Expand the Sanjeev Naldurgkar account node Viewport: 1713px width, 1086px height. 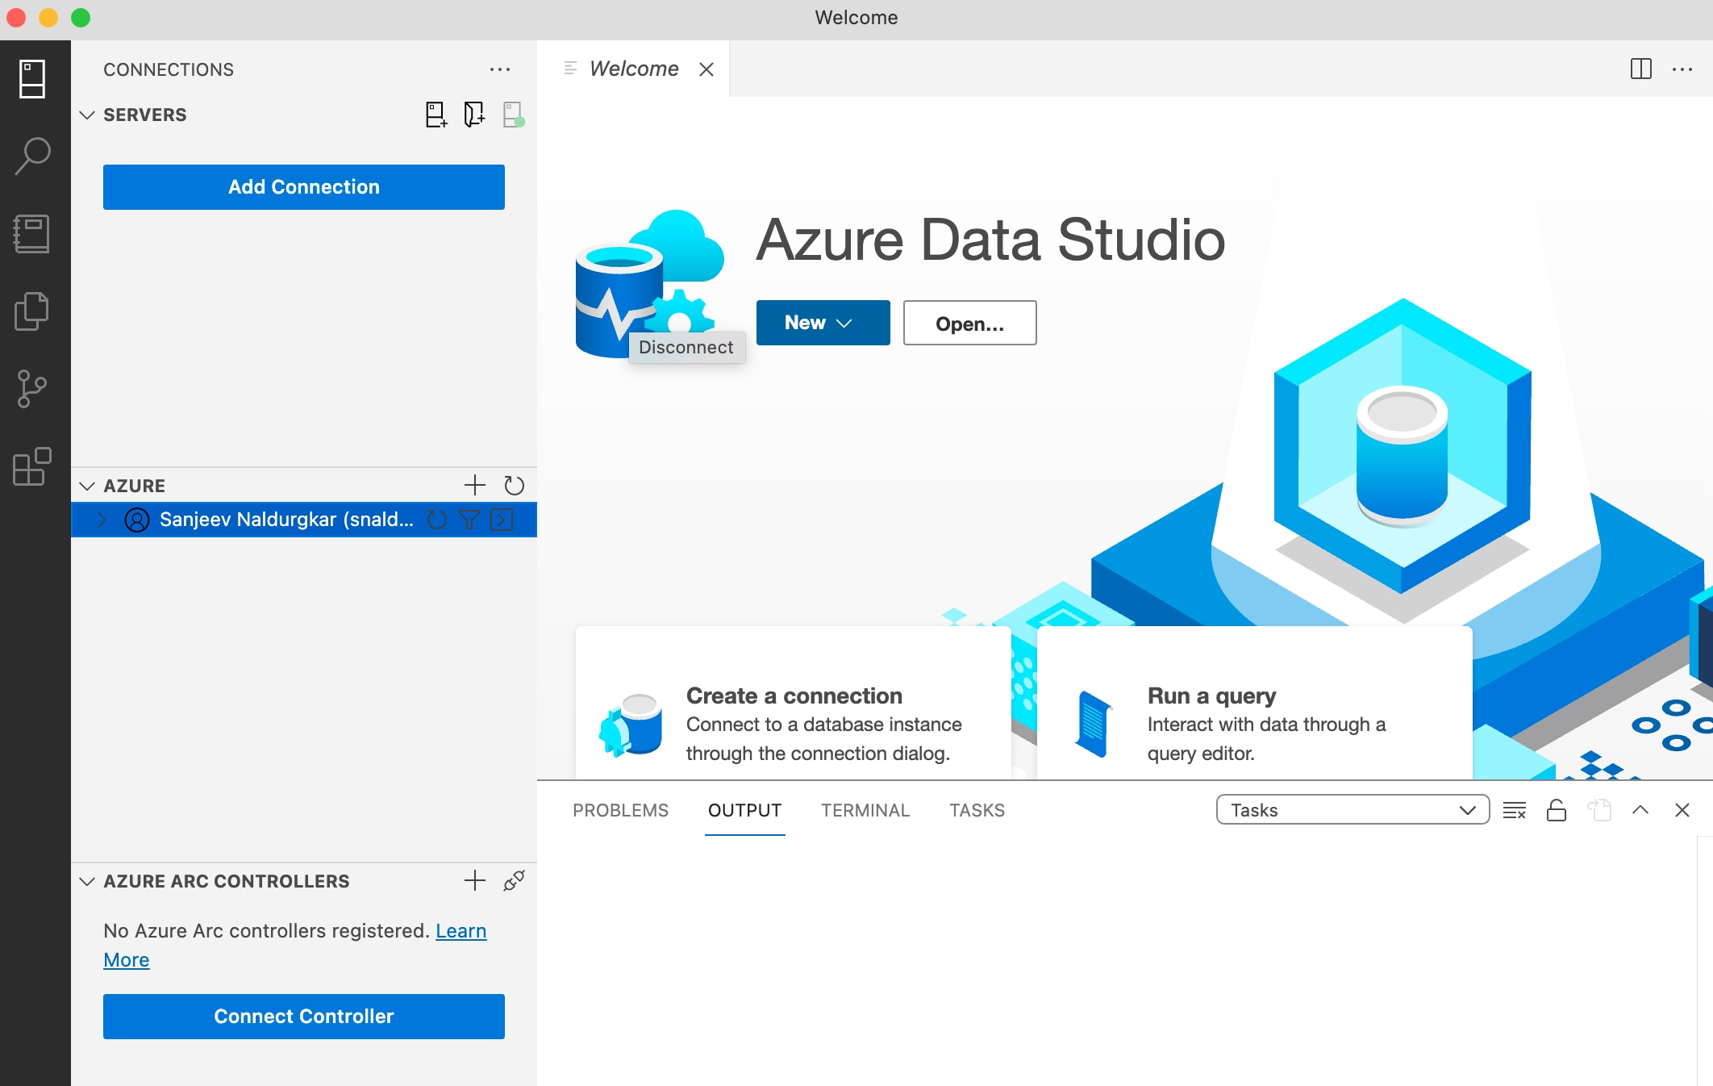click(103, 520)
